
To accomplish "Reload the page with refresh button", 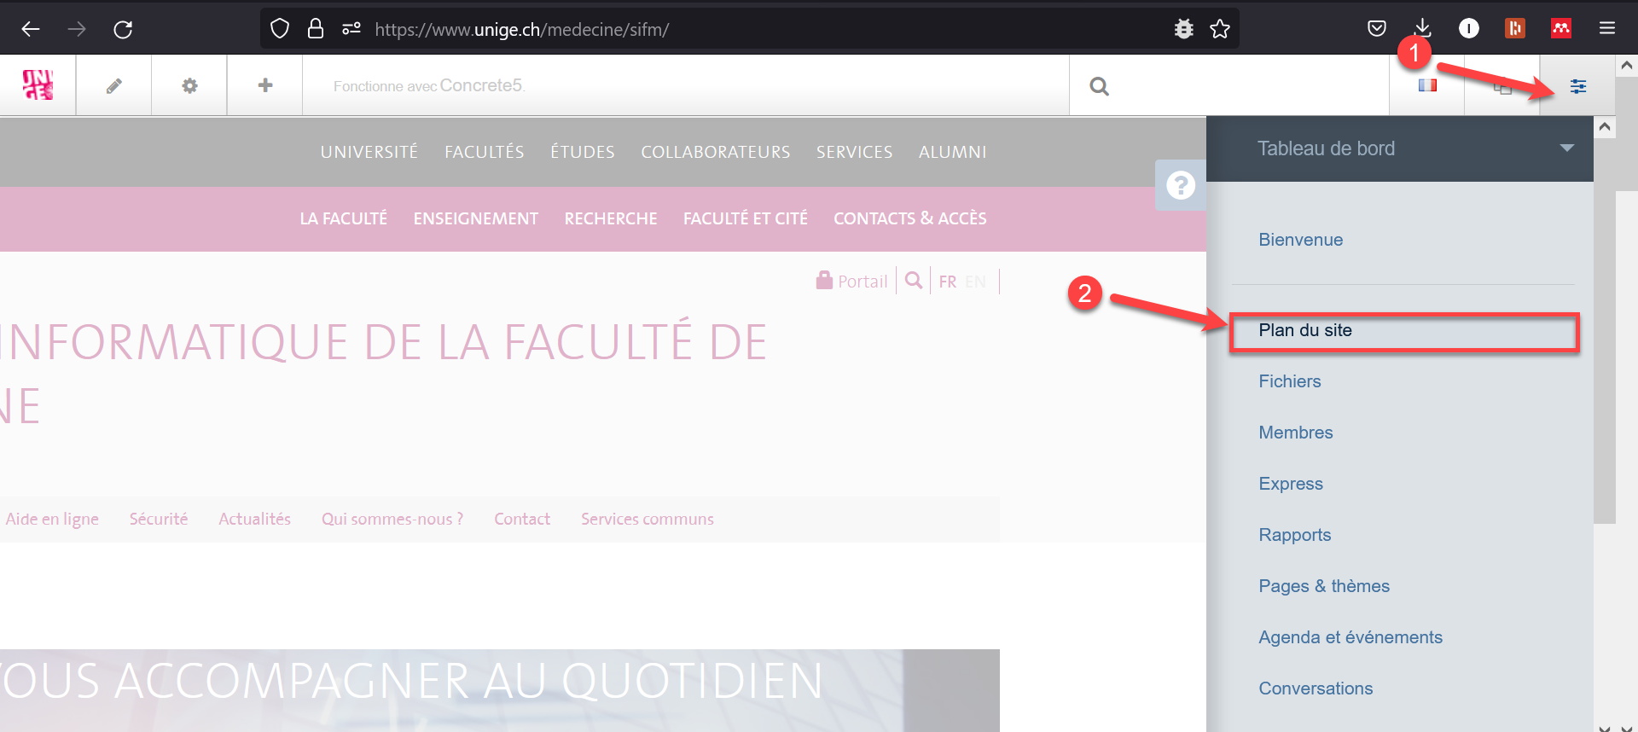I will (123, 30).
